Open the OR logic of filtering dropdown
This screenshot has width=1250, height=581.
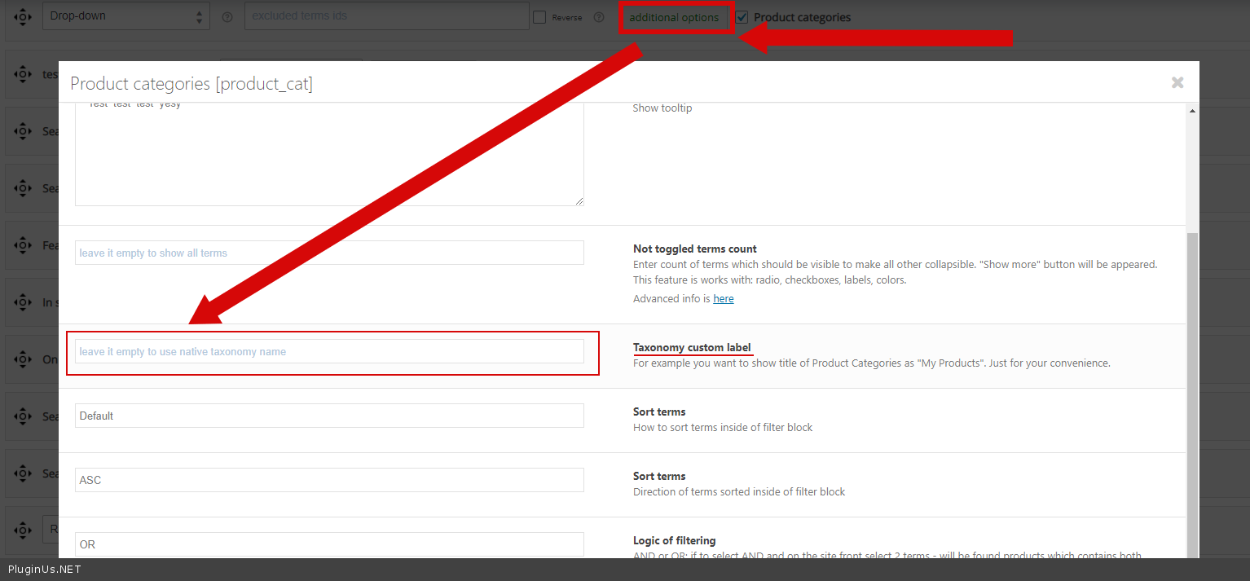pyautogui.click(x=329, y=544)
